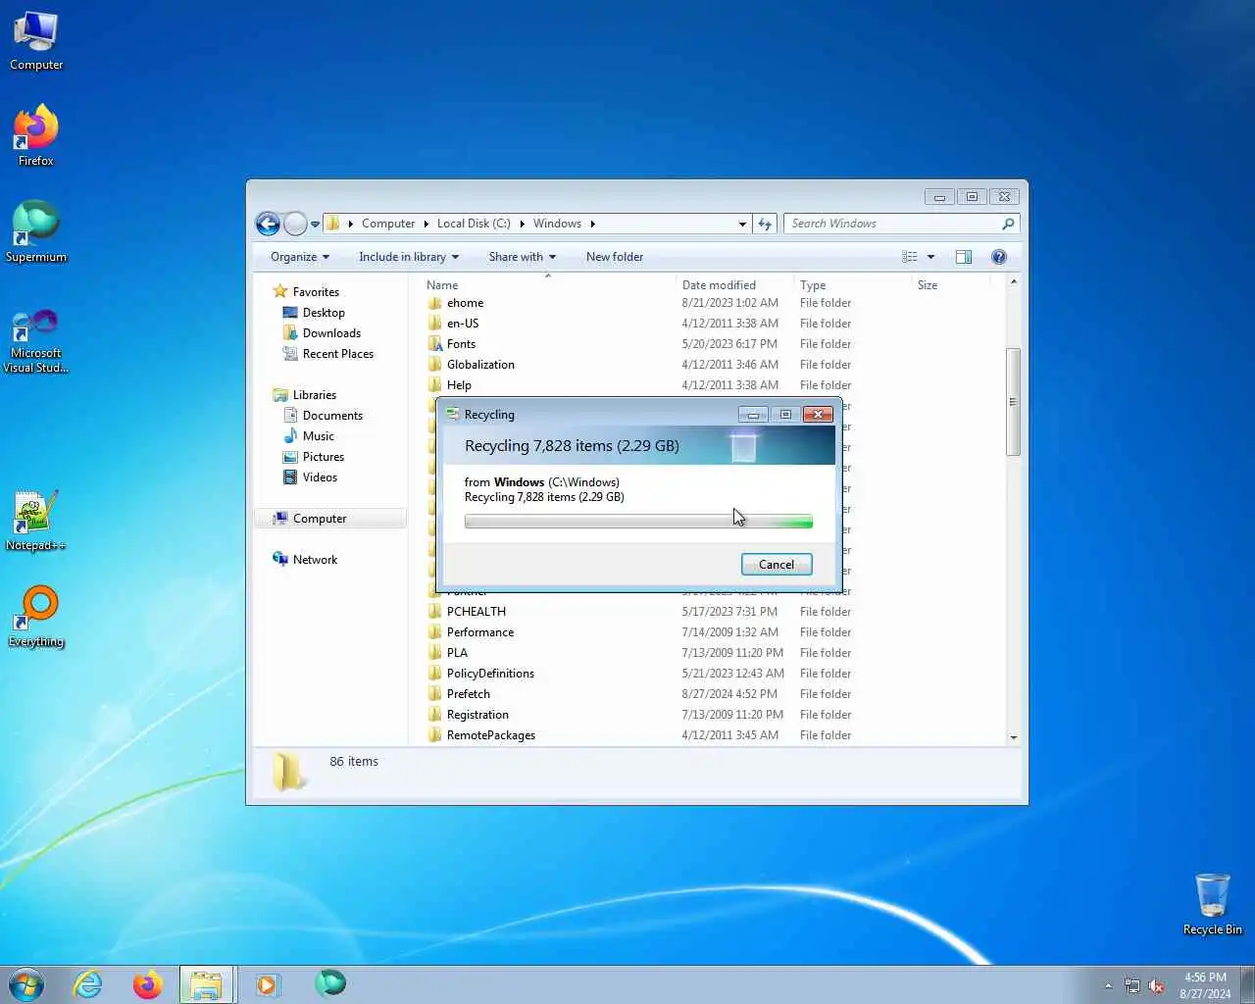The image size is (1255, 1004).
Task: Select the Supermium desktop shortcut
Action: (36, 231)
